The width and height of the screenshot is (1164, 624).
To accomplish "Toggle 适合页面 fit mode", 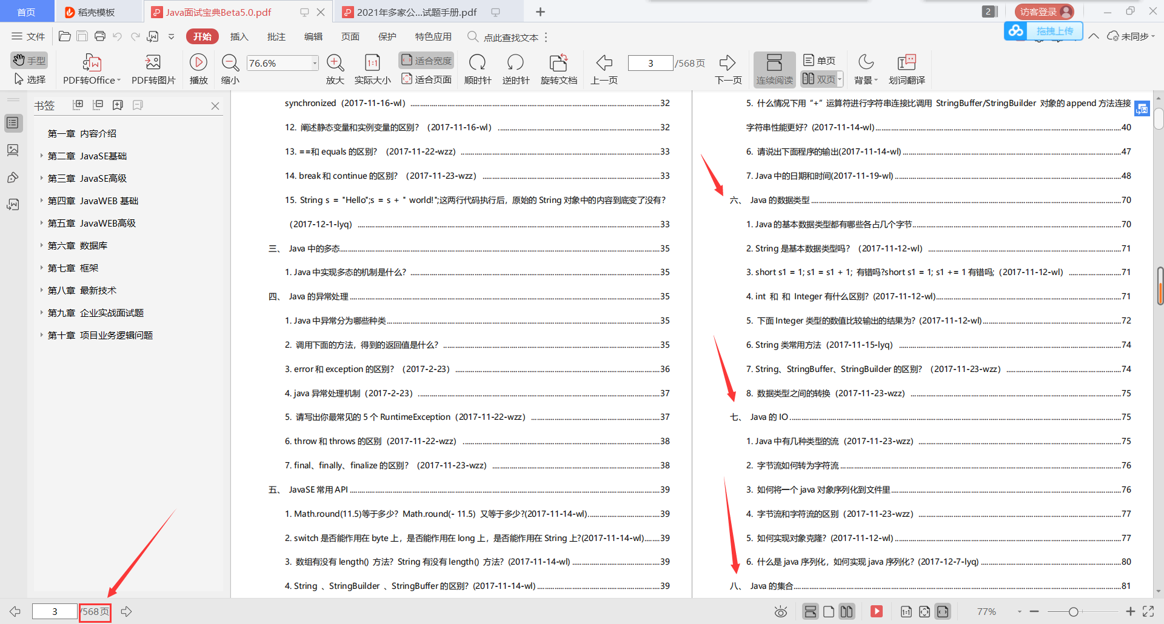I will (x=426, y=79).
